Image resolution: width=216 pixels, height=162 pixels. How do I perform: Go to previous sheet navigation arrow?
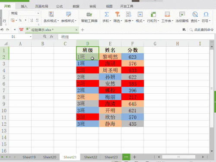click(6, 157)
